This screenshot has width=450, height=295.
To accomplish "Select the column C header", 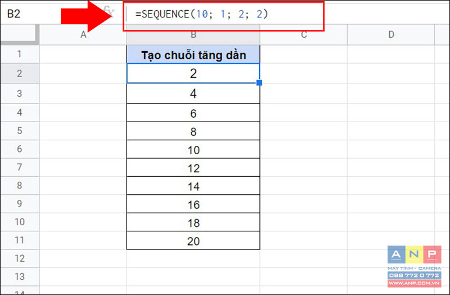I will coord(304,34).
